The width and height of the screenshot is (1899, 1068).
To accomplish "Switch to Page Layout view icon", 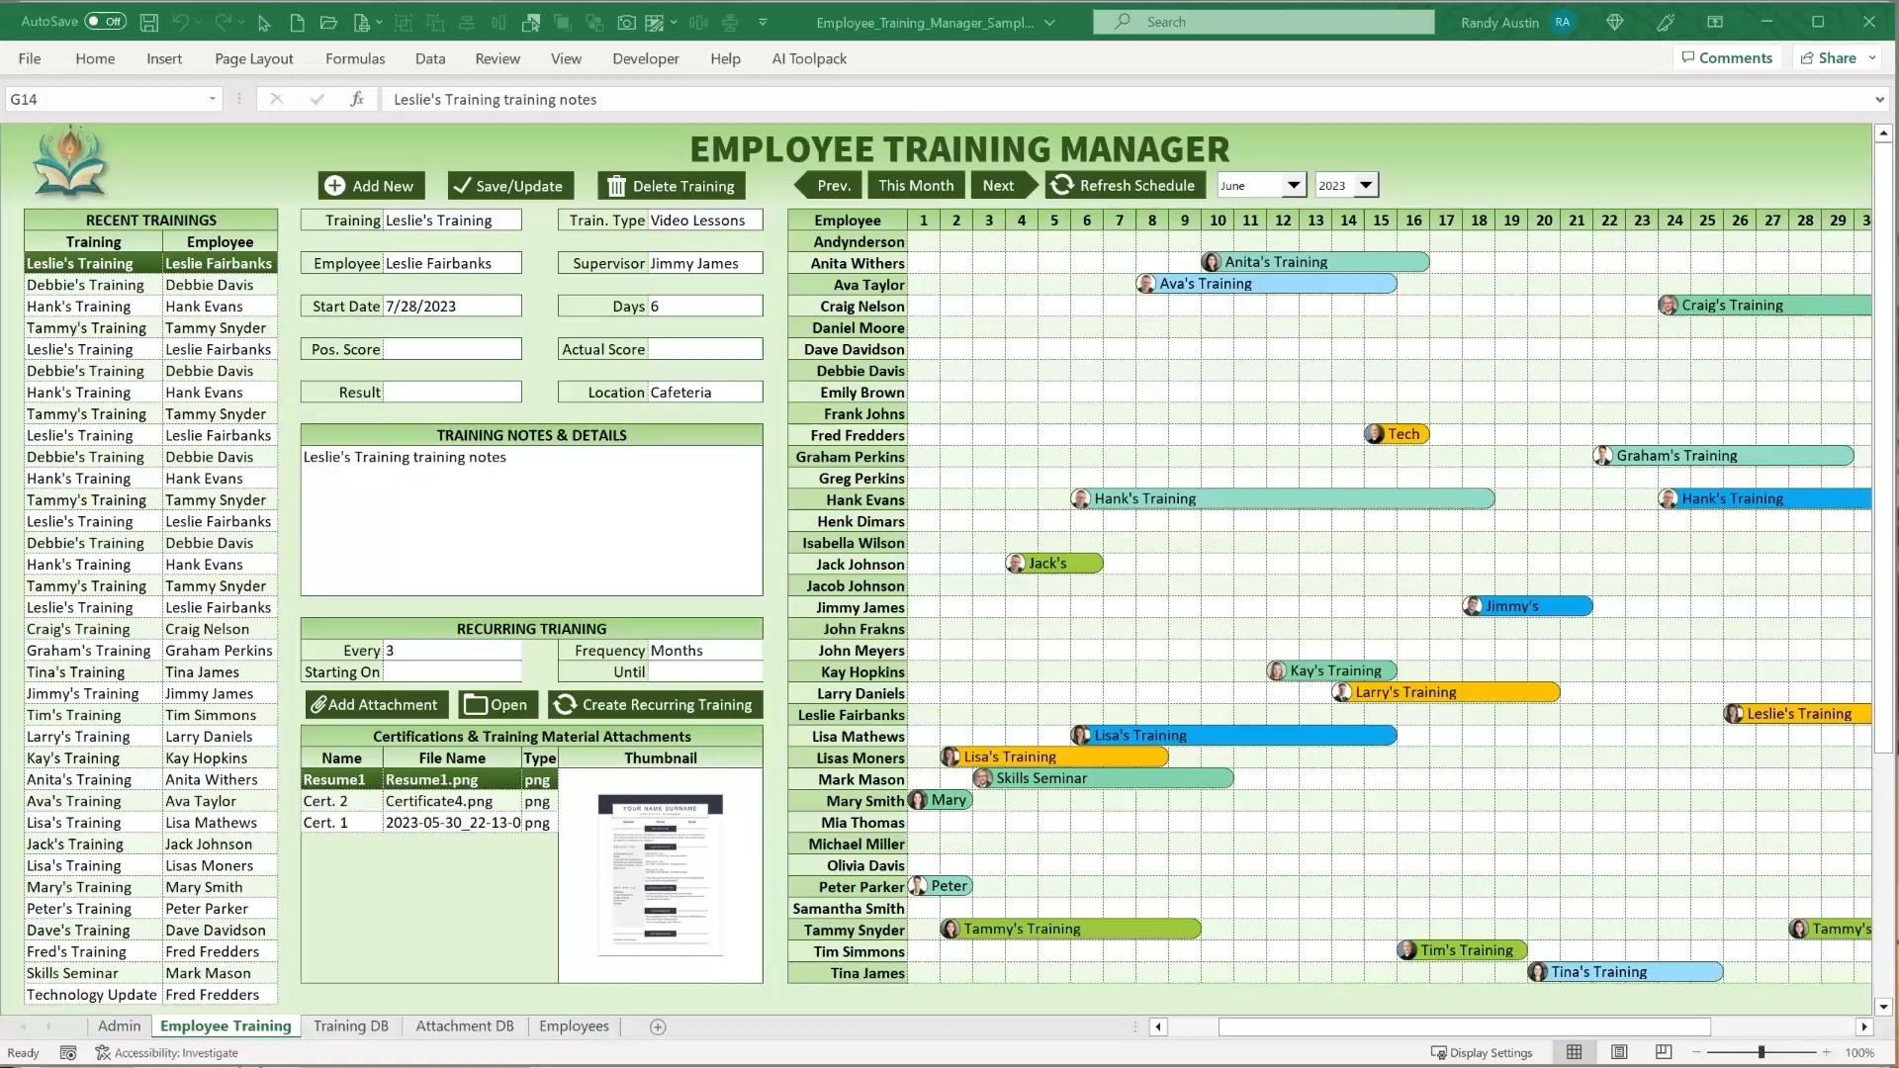I will tap(1619, 1052).
